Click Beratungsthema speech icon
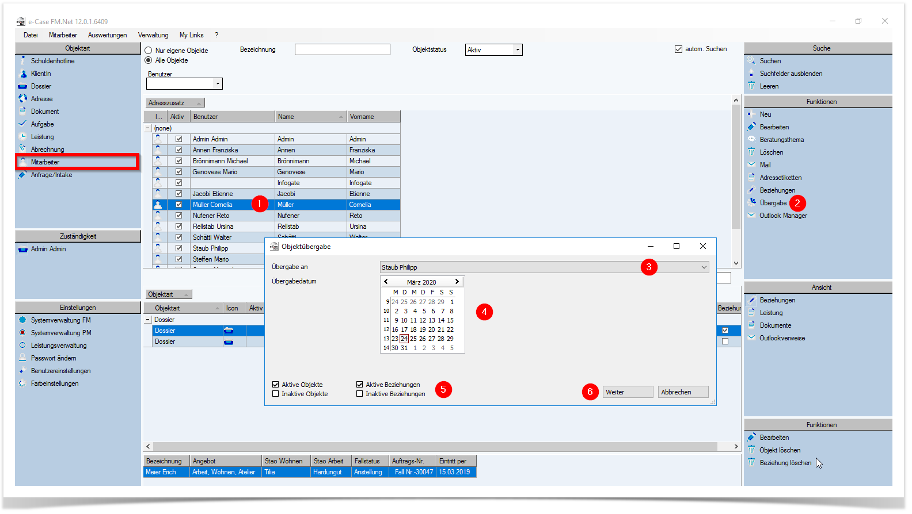The height and width of the screenshot is (514, 912). [x=751, y=139]
